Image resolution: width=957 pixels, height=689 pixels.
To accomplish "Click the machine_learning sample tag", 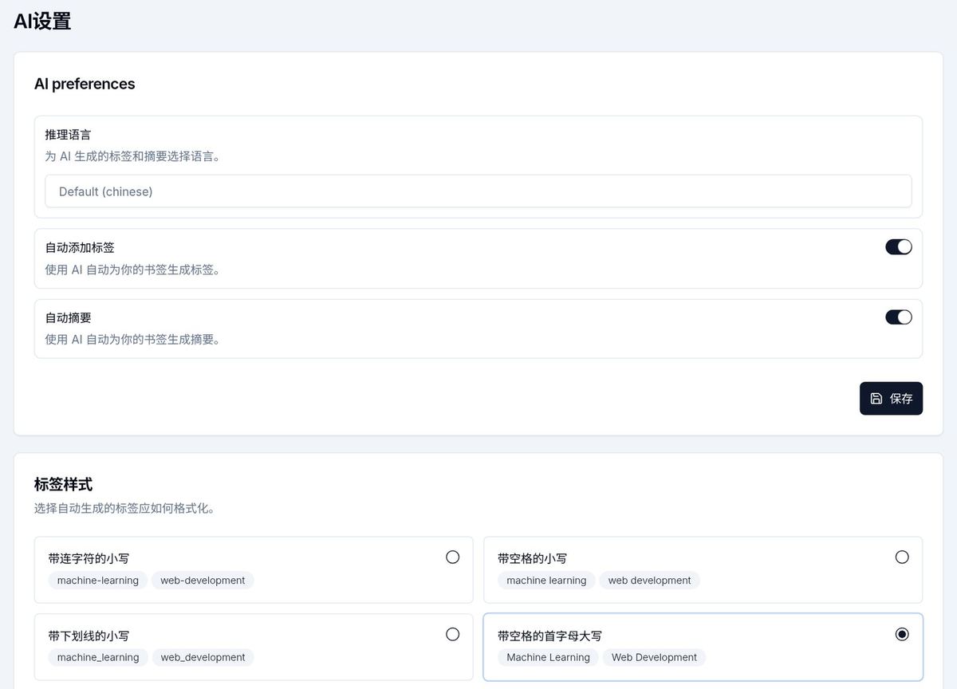I will [x=98, y=658].
